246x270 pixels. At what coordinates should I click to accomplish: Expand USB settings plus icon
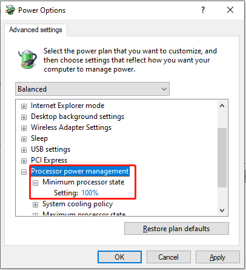(x=24, y=150)
